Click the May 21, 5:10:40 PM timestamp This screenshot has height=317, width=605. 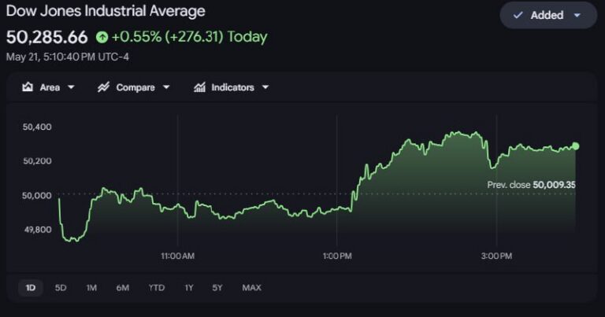pyautogui.click(x=68, y=57)
